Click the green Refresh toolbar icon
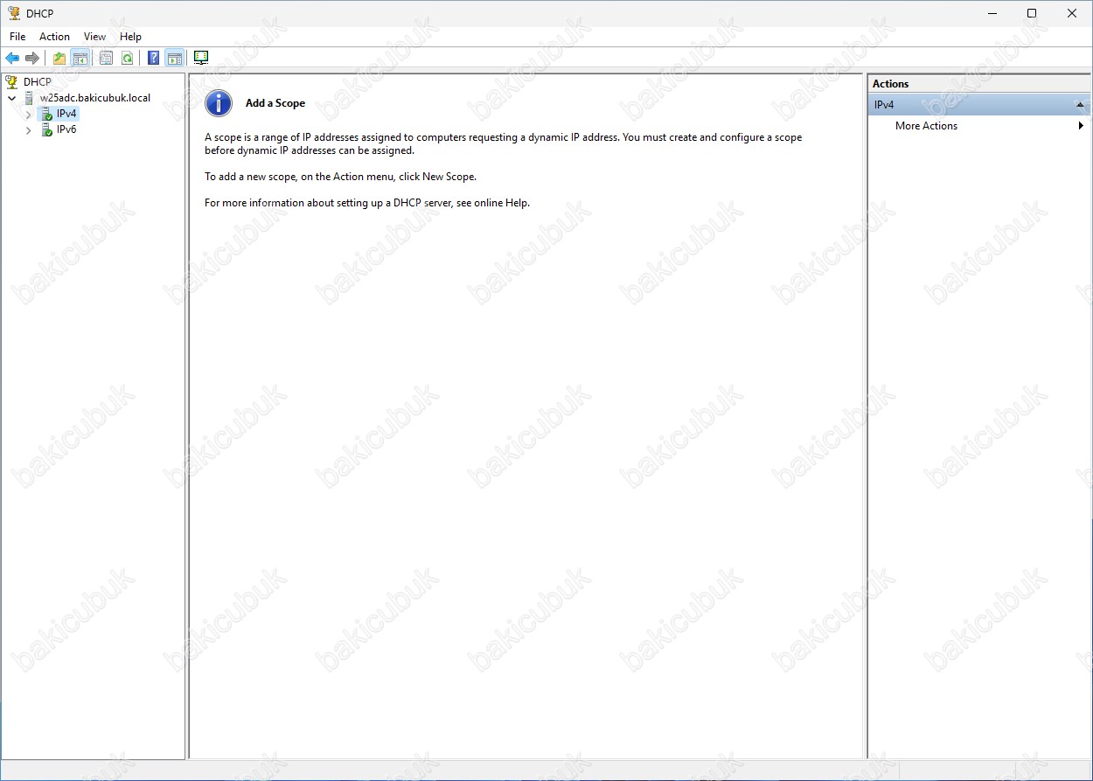The width and height of the screenshot is (1093, 781). point(127,58)
